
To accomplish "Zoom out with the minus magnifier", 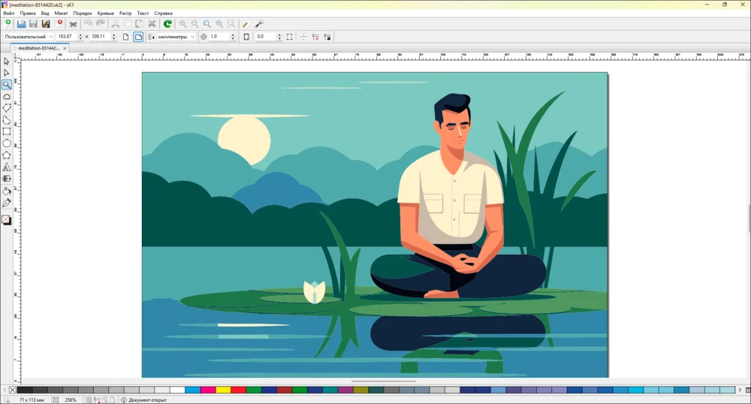I will pyautogui.click(x=195, y=23).
